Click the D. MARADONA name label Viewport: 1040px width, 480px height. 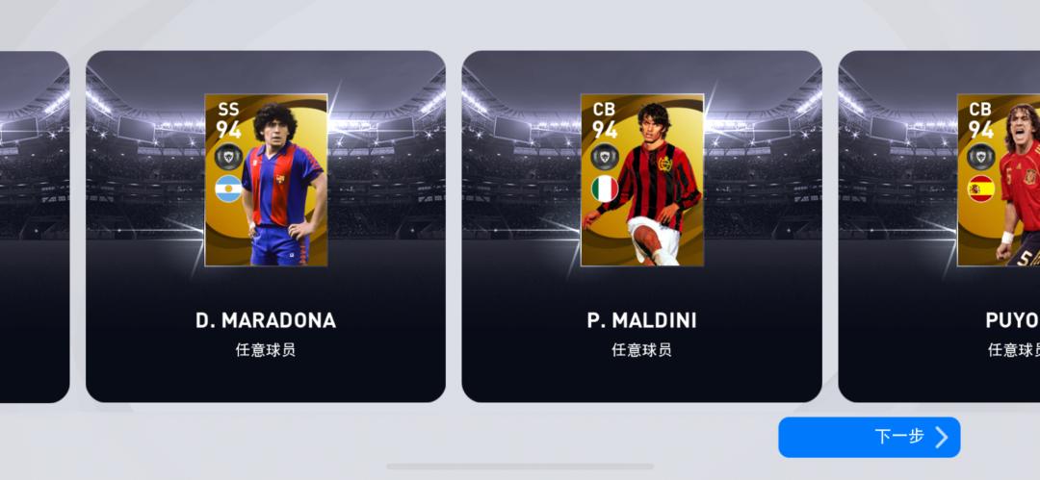(x=266, y=321)
